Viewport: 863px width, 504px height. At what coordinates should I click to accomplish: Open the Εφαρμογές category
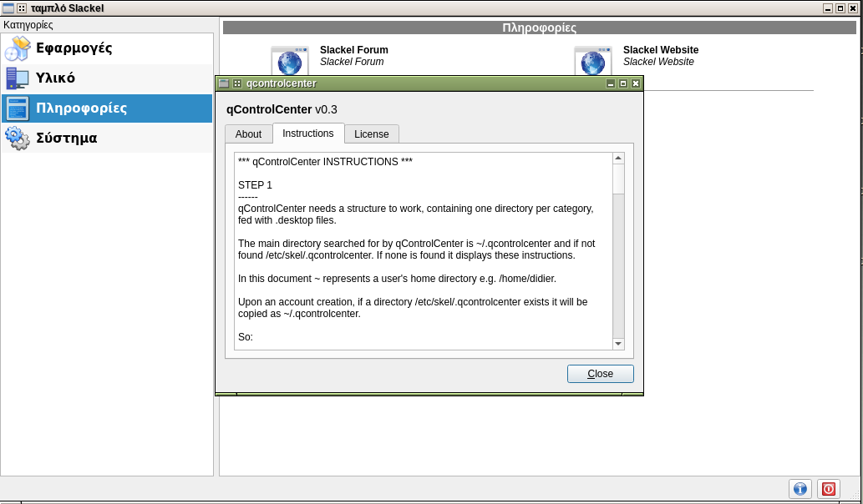106,48
